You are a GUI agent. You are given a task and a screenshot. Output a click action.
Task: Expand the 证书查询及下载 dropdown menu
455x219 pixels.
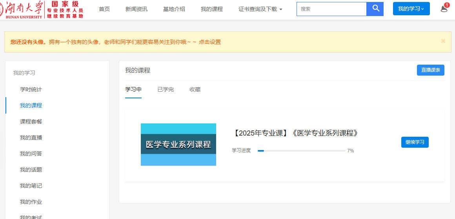260,9
